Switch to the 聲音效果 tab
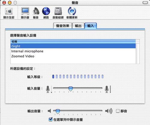Image resolution: width=150 pixels, height=125 pixels. click(63, 26)
